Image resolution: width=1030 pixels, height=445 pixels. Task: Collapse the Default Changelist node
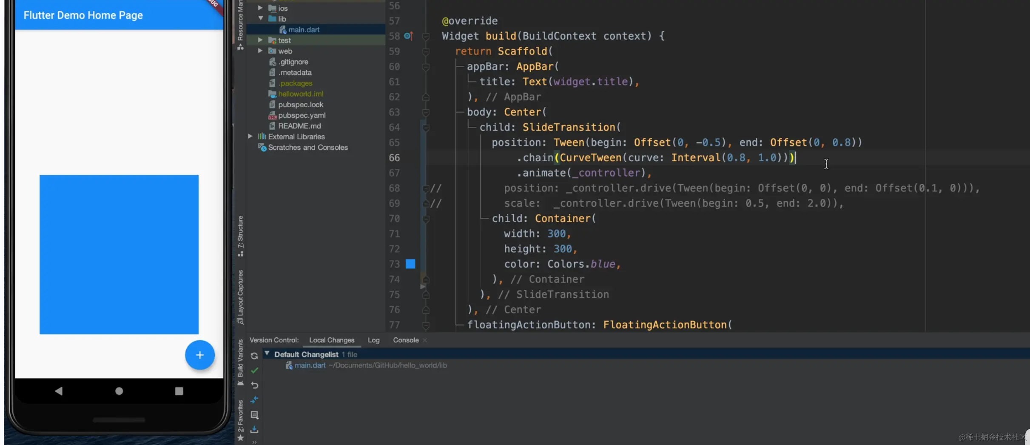pos(267,354)
